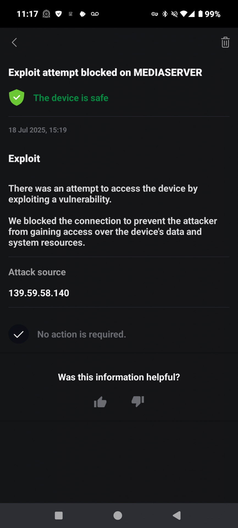The height and width of the screenshot is (528, 238).
Task: Rate information unhelpful with thumbs down
Action: [138, 402]
